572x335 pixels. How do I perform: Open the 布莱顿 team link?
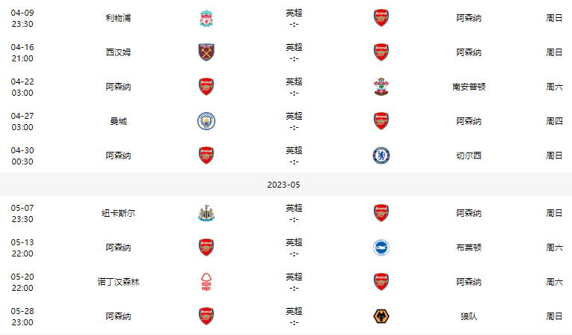(469, 248)
